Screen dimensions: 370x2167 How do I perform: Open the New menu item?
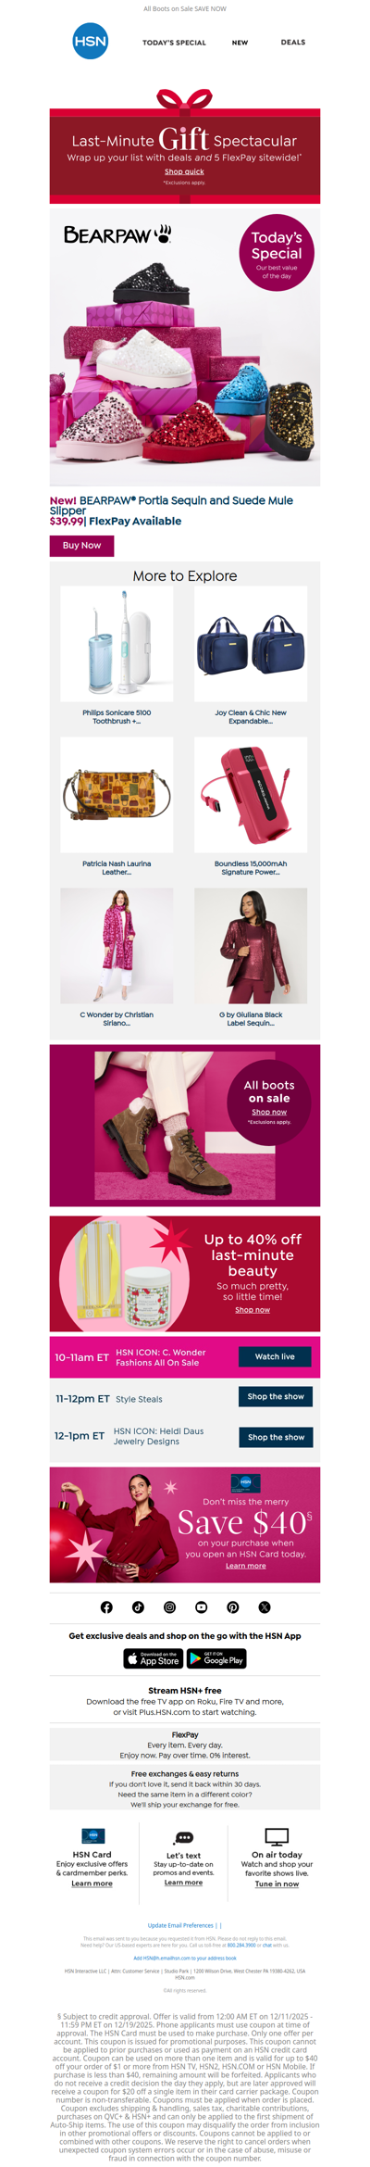click(x=240, y=43)
